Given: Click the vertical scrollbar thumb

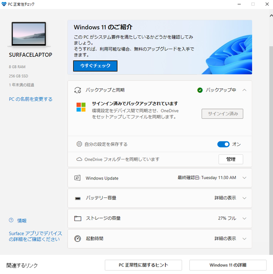Looking at the screenshot, I should pyautogui.click(x=271, y=150).
